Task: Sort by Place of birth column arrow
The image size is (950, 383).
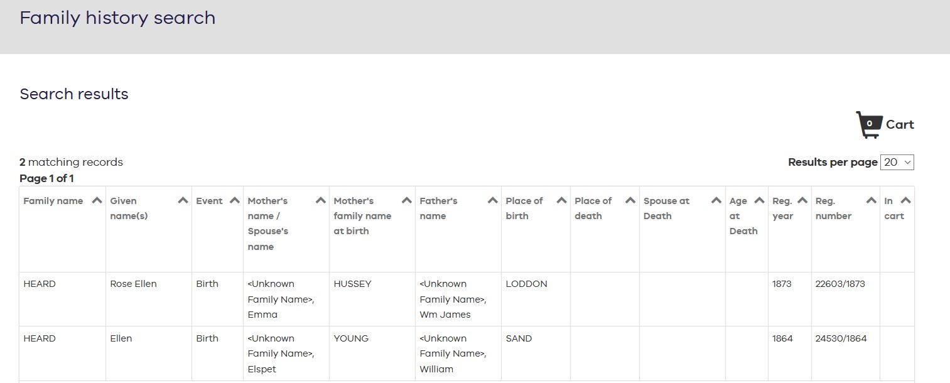Action: [x=561, y=201]
